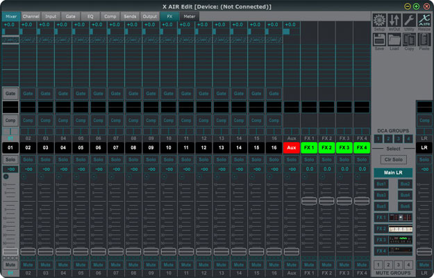Open FX 2 effect thumbnail

pyautogui.click(x=401, y=229)
